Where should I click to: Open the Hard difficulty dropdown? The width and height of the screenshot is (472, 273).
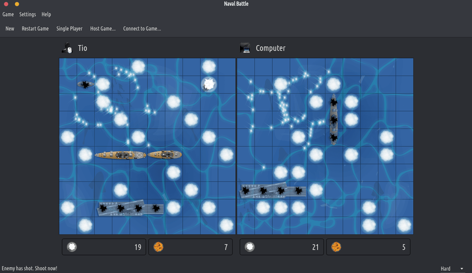coord(452,269)
